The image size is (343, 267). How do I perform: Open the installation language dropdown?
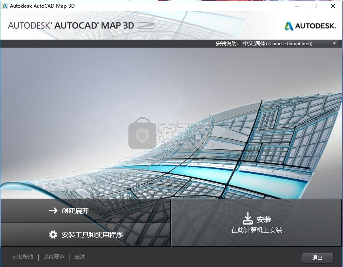point(289,44)
